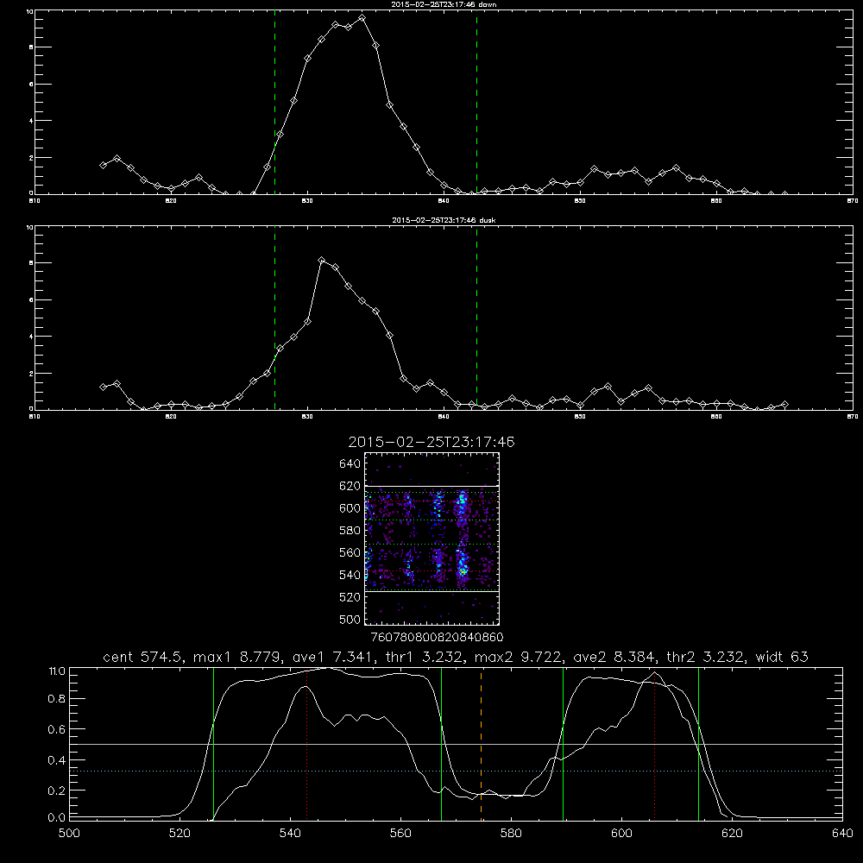Click the timestamp title above the heatmap
863x863 pixels.
click(431, 442)
